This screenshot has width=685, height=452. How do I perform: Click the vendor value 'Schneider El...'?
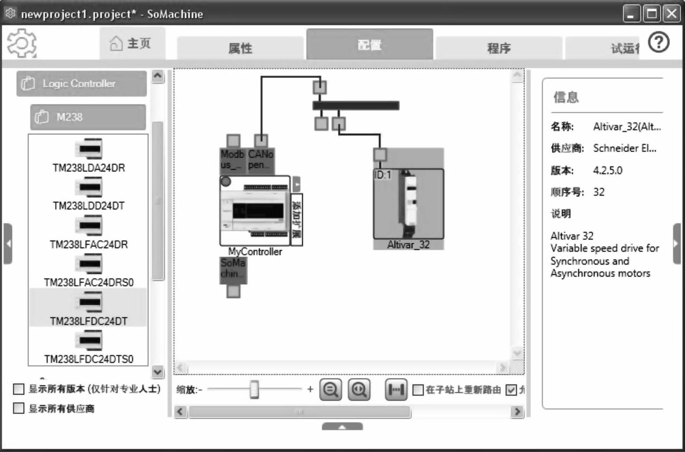tap(625, 148)
